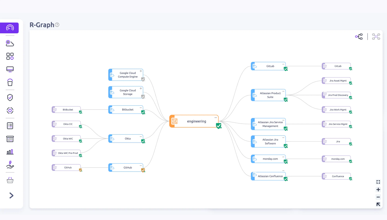The width and height of the screenshot is (387, 220).
Task: Open the cloud settings sidebar icon
Action: (x=10, y=43)
